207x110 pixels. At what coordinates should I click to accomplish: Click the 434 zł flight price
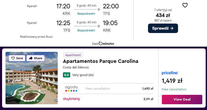point(163,15)
